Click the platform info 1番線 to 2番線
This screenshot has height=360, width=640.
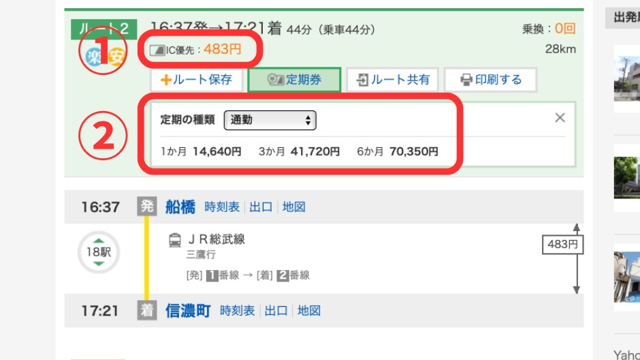pos(248,275)
